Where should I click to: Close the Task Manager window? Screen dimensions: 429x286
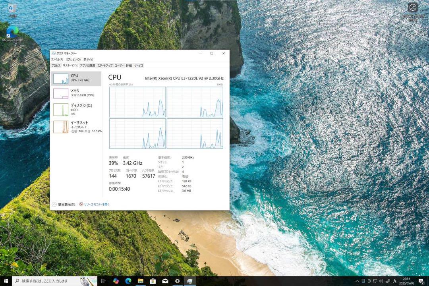[x=224, y=53]
